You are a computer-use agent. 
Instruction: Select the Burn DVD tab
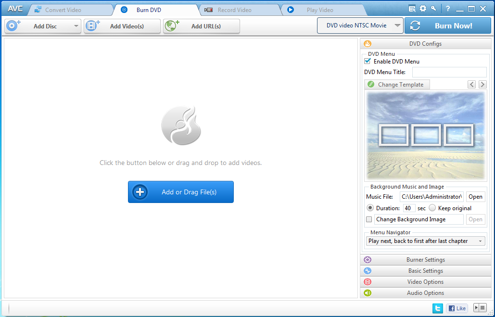(156, 10)
